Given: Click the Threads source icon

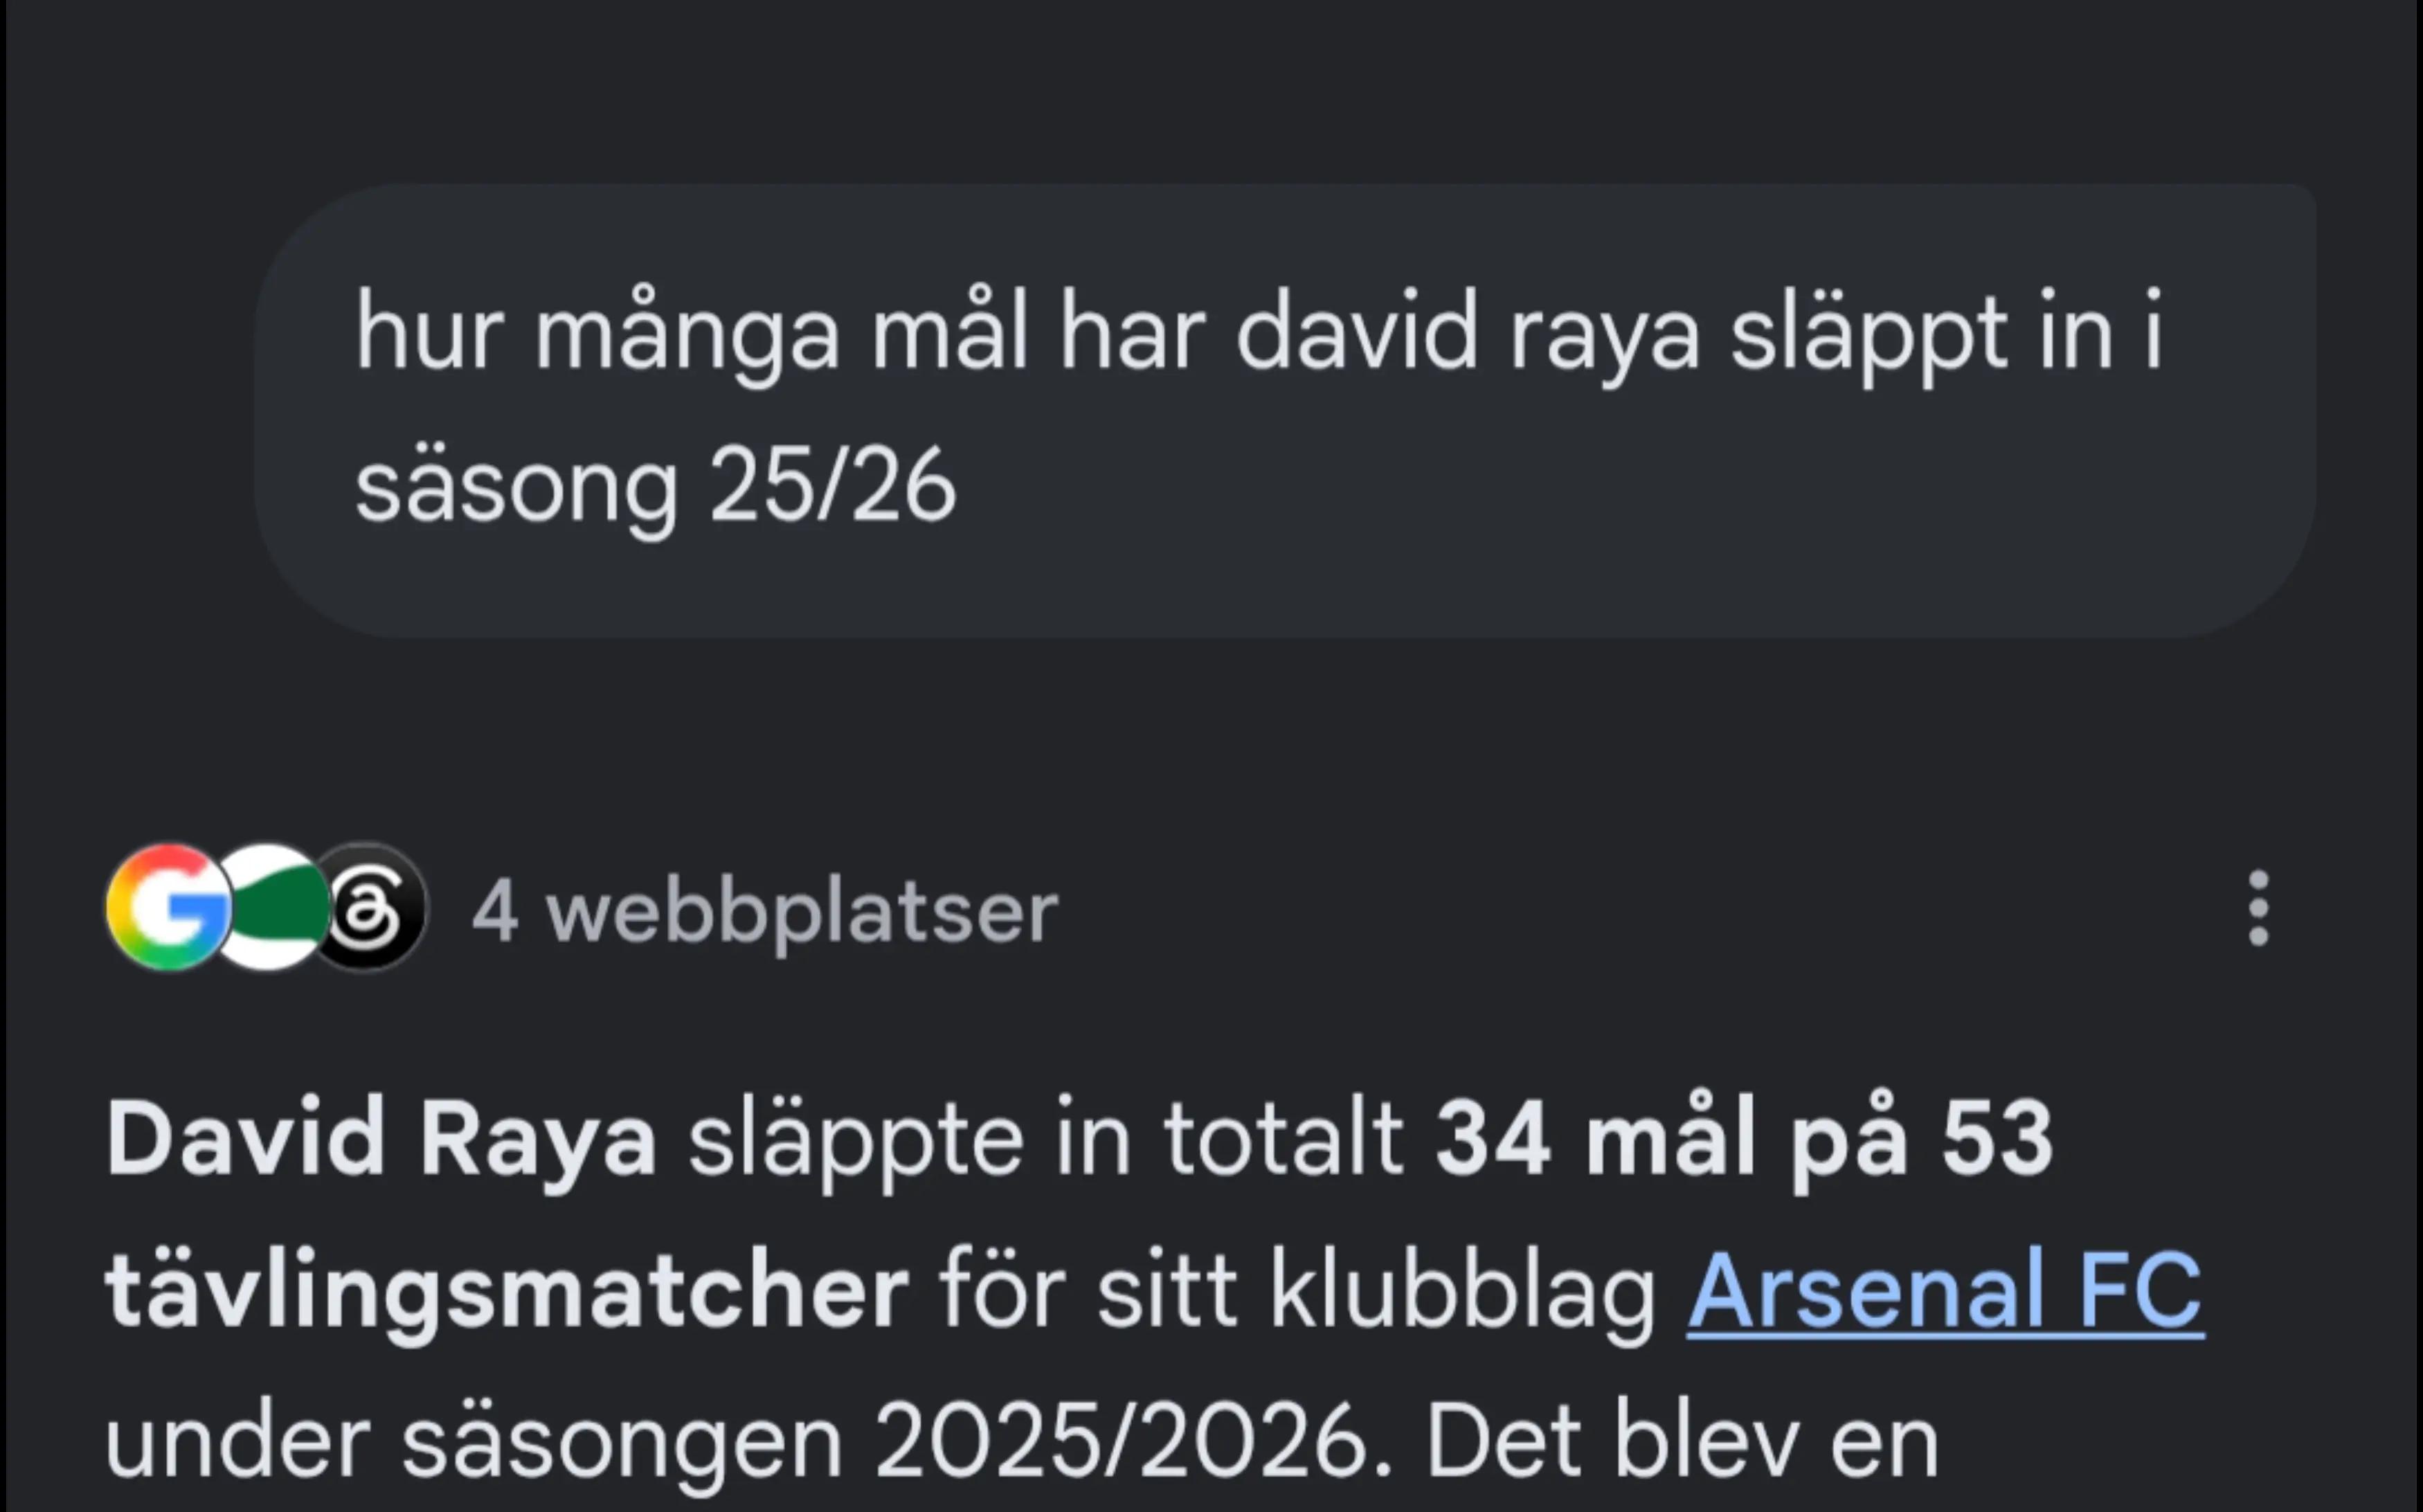Looking at the screenshot, I should 367,907.
